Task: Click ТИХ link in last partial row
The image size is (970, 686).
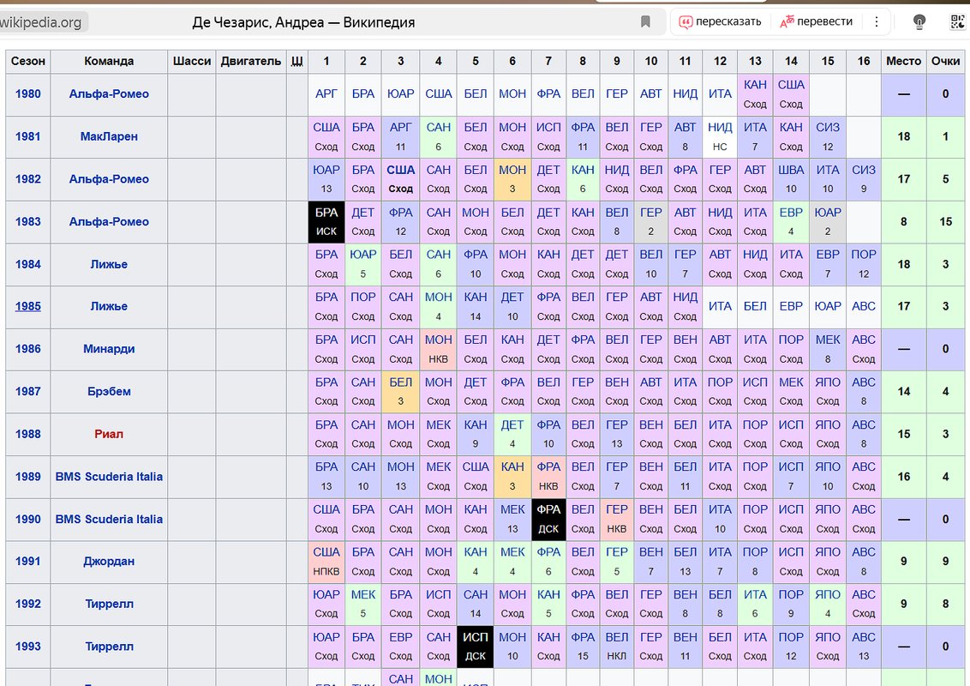Action: [x=363, y=683]
